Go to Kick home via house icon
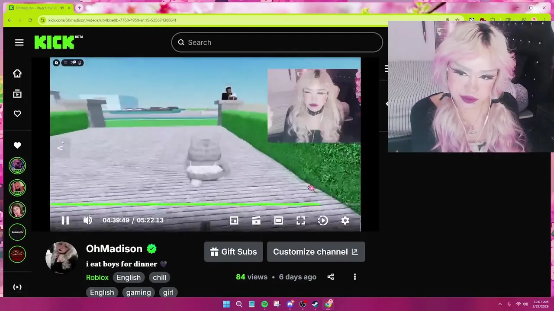 pos(17,73)
